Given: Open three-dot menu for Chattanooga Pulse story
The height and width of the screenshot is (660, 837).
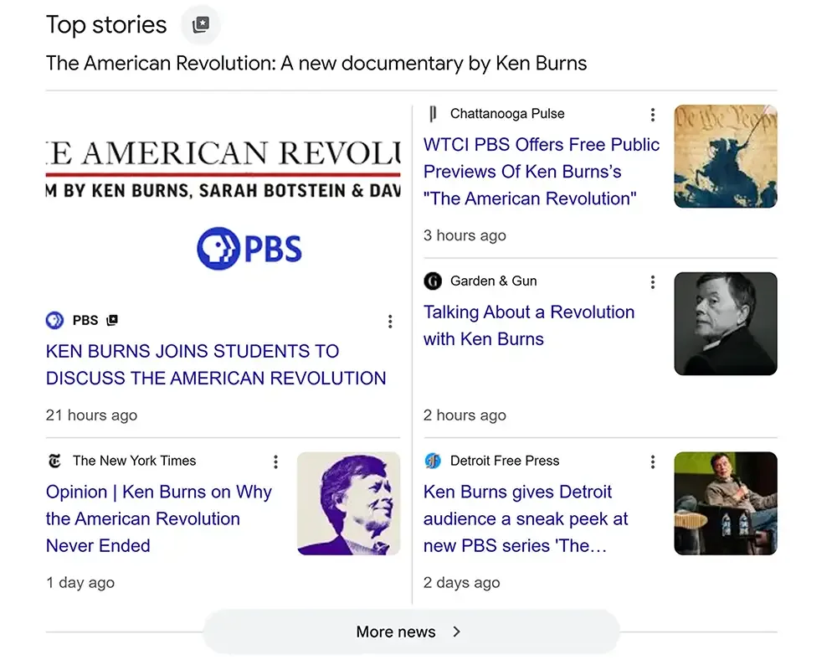Looking at the screenshot, I should coord(653,115).
